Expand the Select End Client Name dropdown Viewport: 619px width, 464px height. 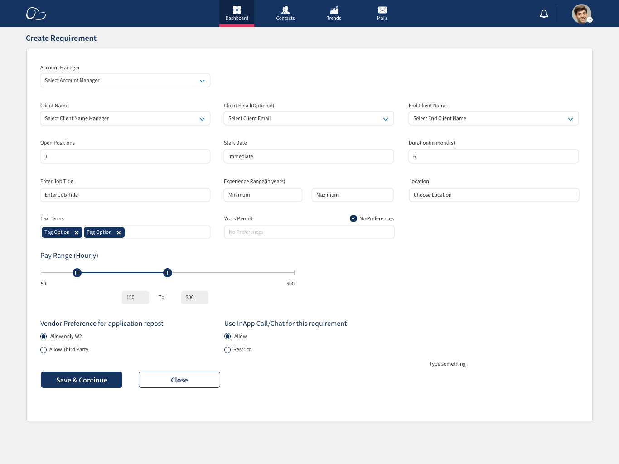(x=493, y=118)
